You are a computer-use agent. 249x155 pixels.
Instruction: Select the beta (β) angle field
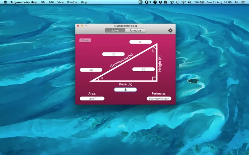pos(141,42)
